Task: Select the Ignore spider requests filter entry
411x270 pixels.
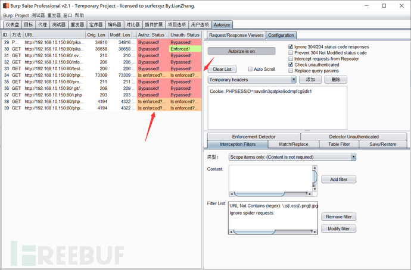Action: pyautogui.click(x=273, y=213)
